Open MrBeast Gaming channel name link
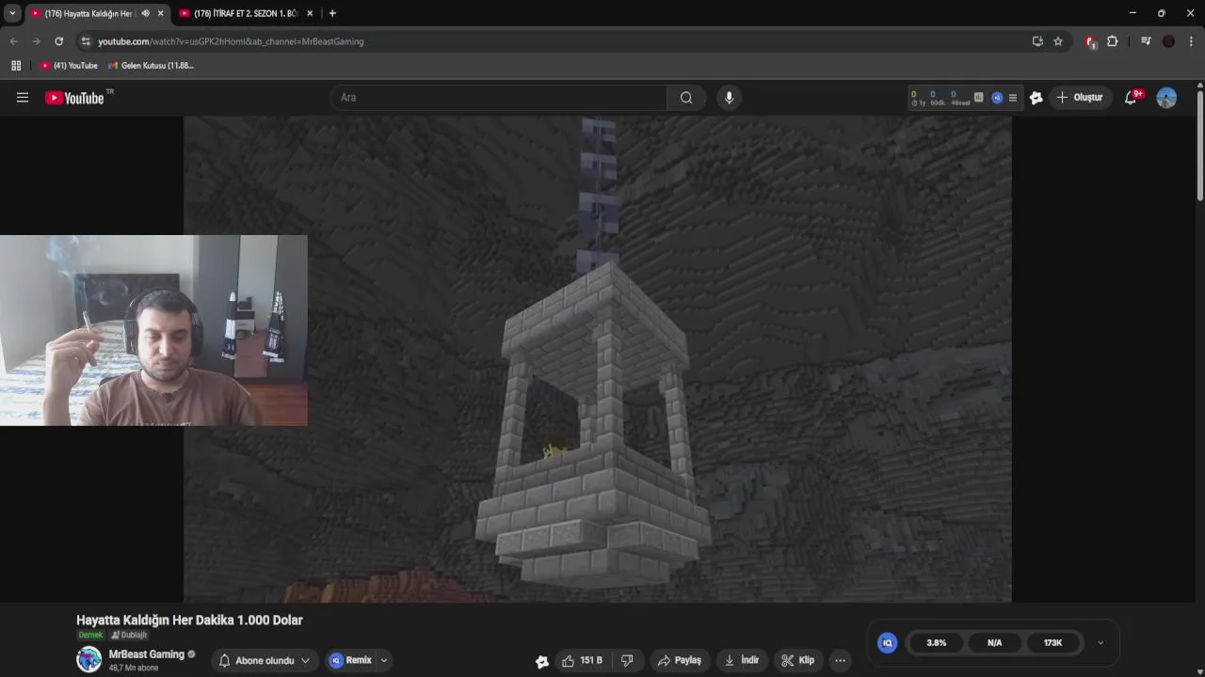Screen dimensions: 1205x677 (x=146, y=654)
